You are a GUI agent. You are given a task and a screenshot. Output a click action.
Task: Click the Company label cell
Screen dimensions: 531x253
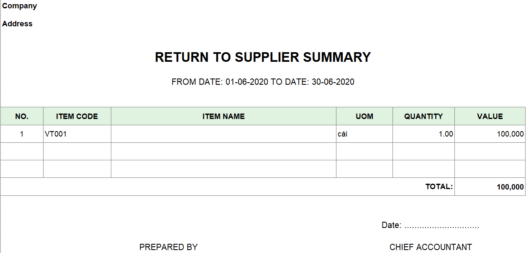20,6
